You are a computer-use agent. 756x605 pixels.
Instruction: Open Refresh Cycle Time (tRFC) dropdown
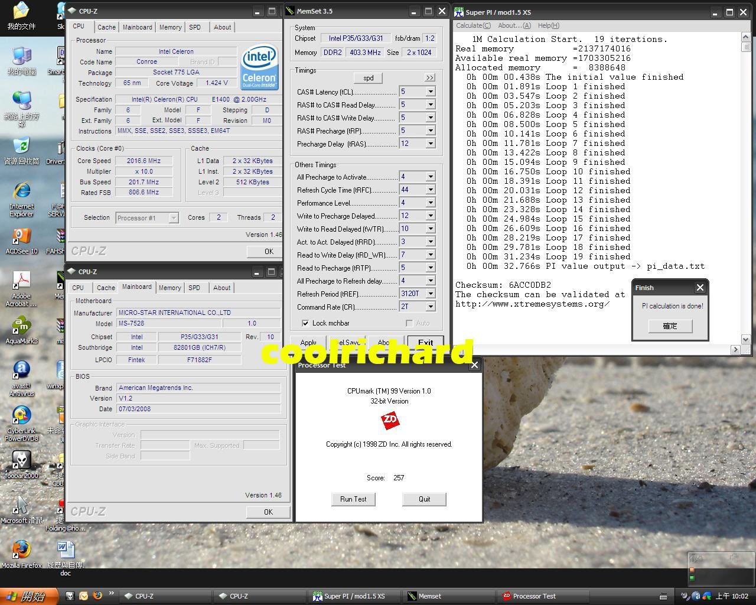tap(430, 190)
